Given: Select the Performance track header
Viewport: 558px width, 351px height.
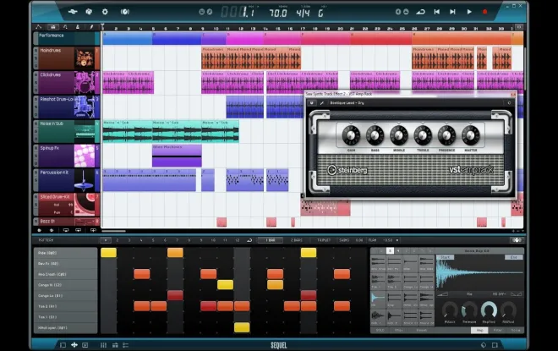Looking at the screenshot, I should click(66, 38).
